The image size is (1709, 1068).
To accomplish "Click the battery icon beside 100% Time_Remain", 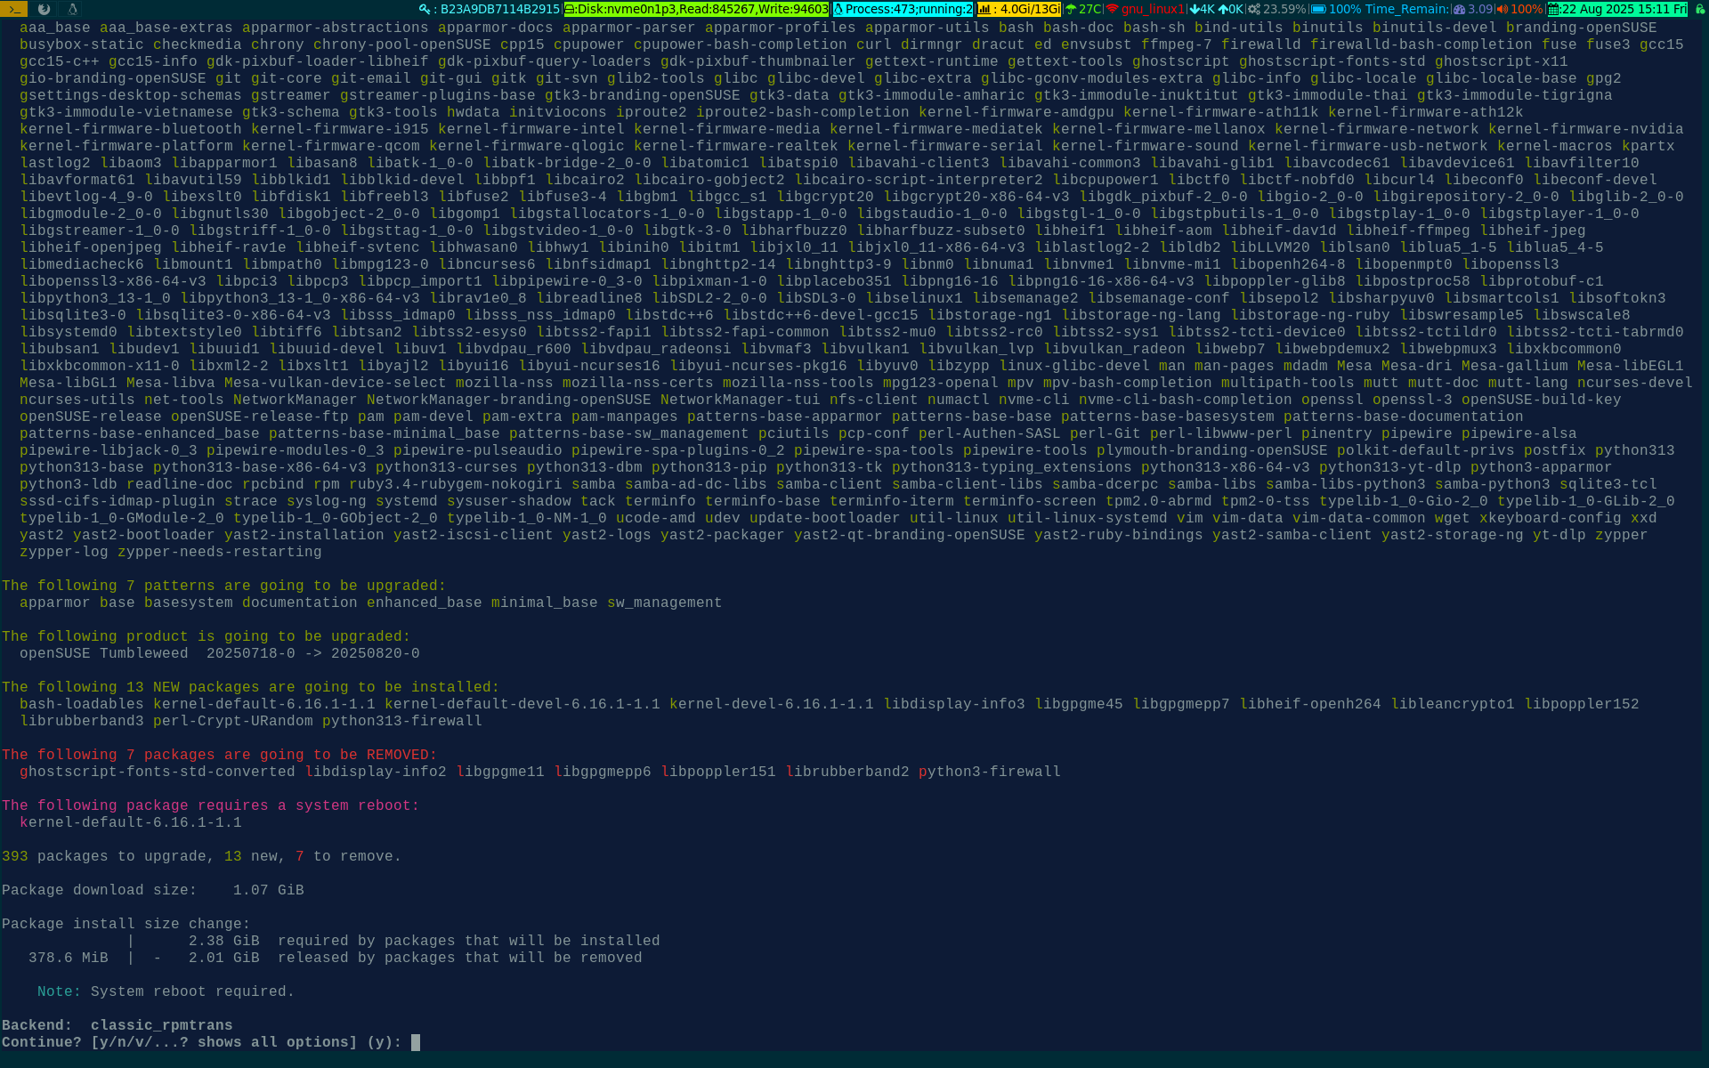I will pos(1318,9).
